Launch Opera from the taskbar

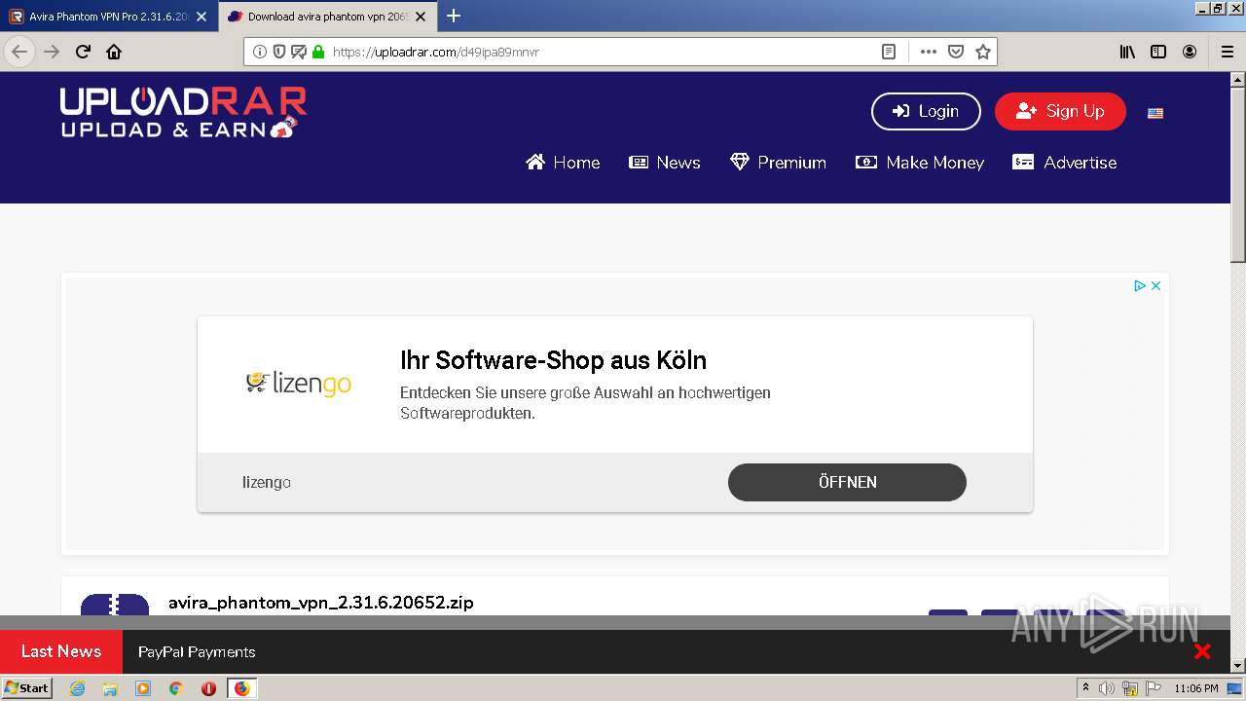click(208, 688)
